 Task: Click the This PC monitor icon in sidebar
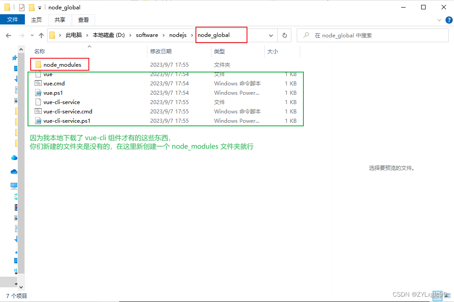14,185
